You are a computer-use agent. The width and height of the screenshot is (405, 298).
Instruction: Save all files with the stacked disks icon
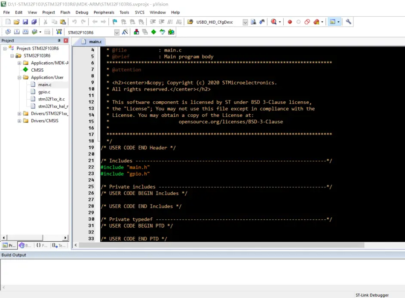34,22
